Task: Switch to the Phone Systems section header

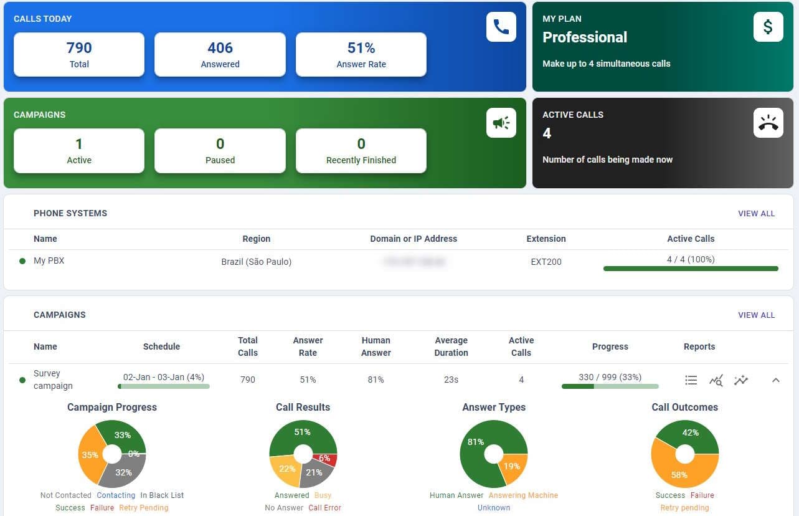Action: tap(70, 213)
